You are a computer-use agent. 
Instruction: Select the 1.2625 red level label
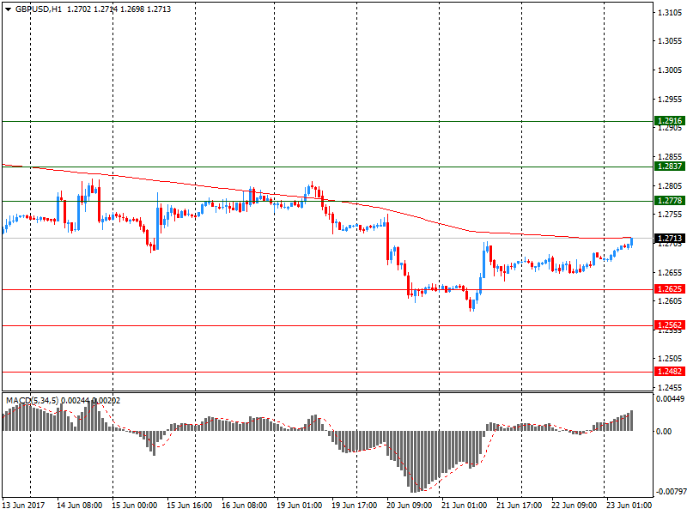point(670,288)
